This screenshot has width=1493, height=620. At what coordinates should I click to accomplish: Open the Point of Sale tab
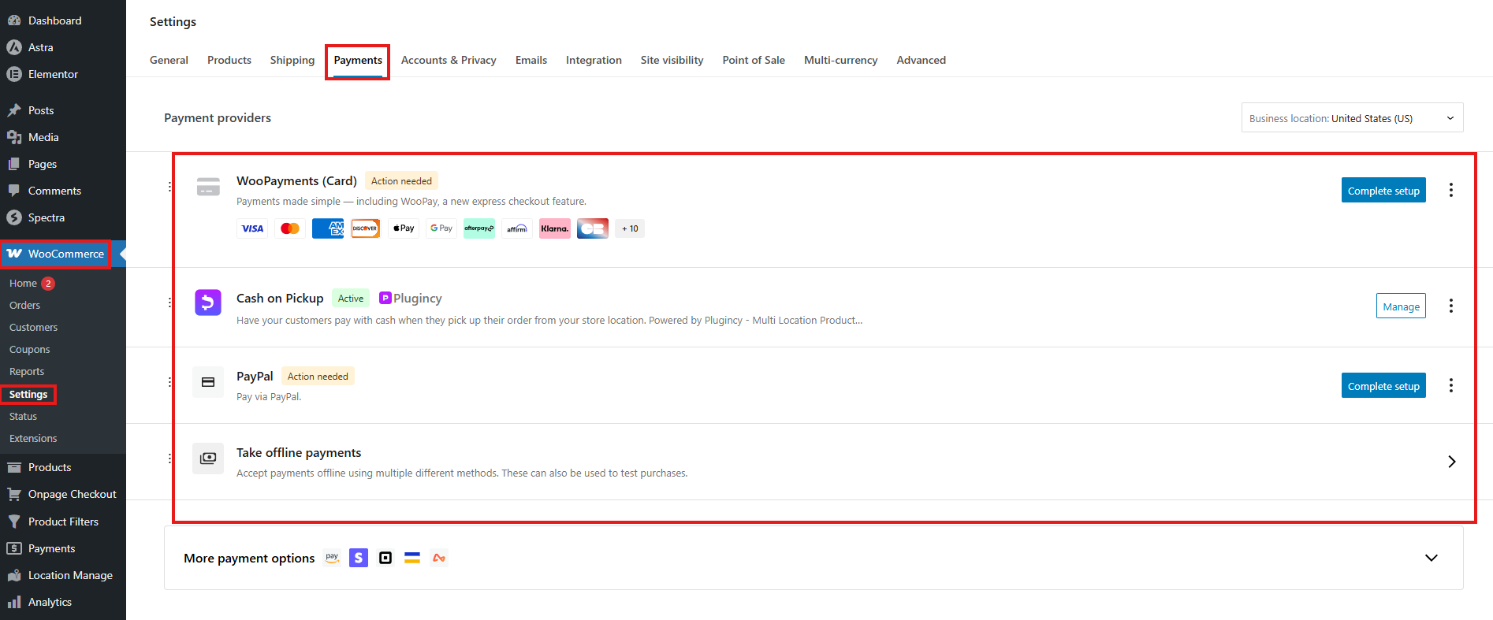(754, 60)
